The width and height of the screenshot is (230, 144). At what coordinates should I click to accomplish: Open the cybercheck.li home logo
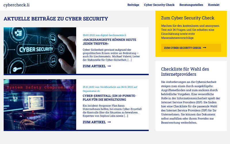pyautogui.click(x=16, y=5)
